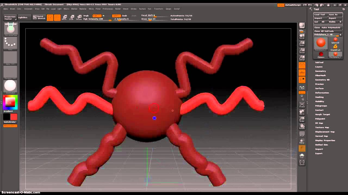The image size is (348, 195).
Task: Expand the Polypaint section
Action: (x=320, y=119)
